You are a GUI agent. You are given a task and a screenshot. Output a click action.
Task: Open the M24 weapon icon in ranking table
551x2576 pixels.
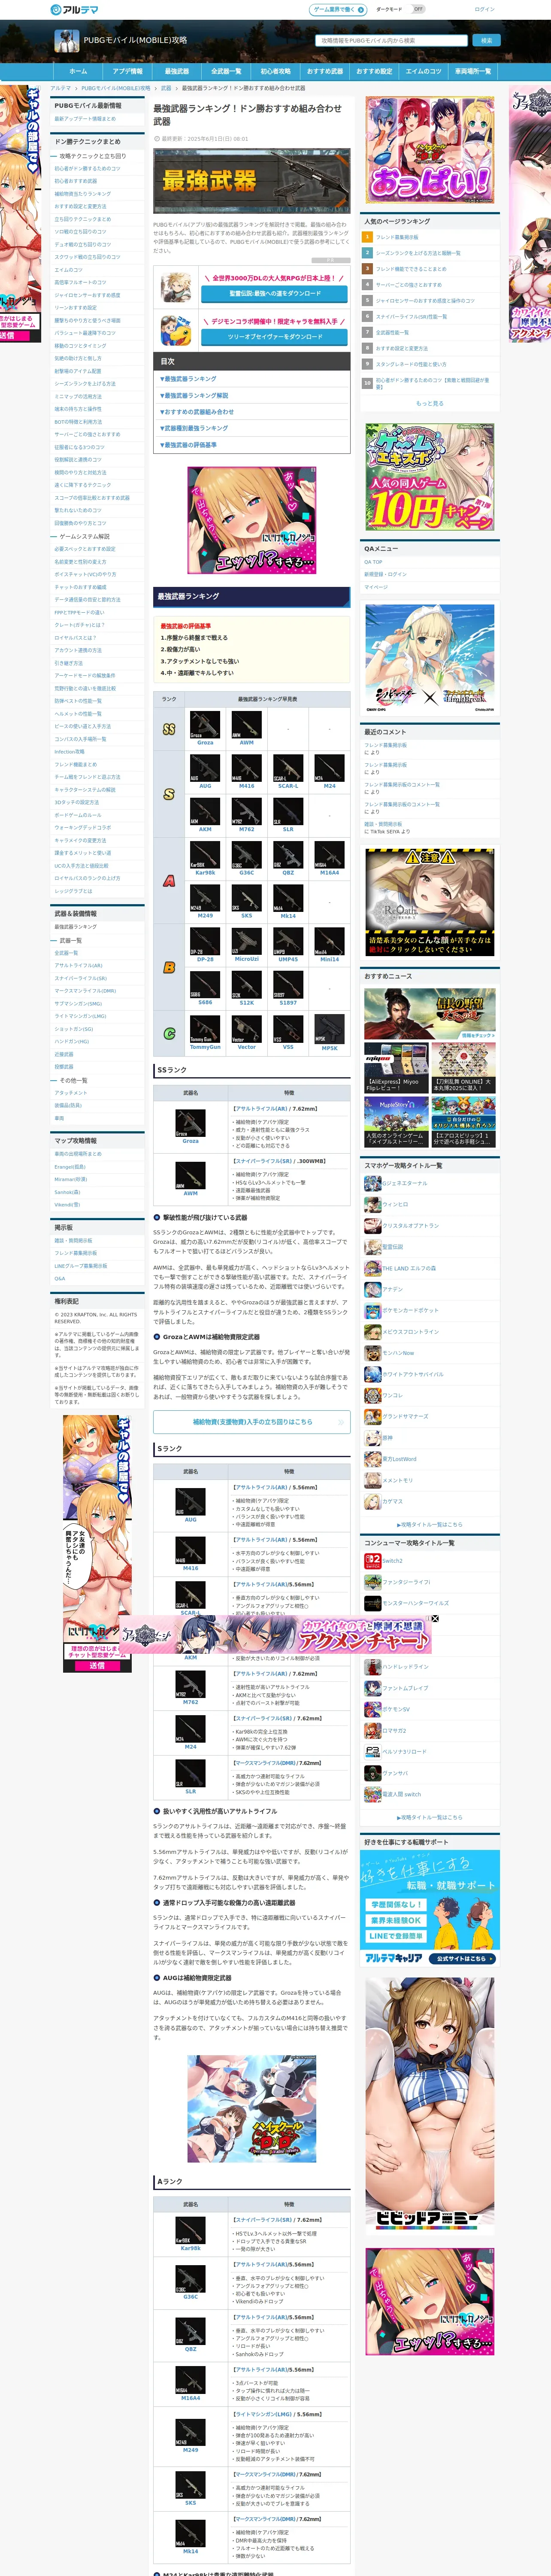[x=329, y=768]
